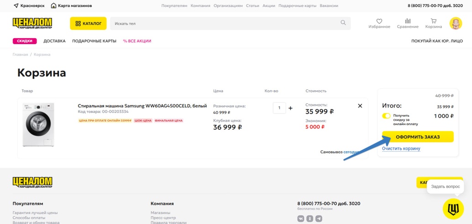Click the Ценалом logo in the header
Viewport: 472px width, 224px height.
click(x=32, y=23)
